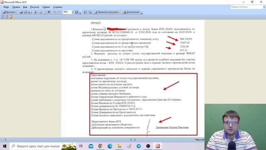266x150 pixels.
Task: Click the Ярлыки shortcuts toolbar button
Action: point(10,12)
